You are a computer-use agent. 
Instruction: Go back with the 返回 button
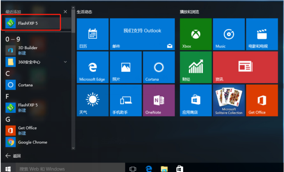click(x=13, y=156)
